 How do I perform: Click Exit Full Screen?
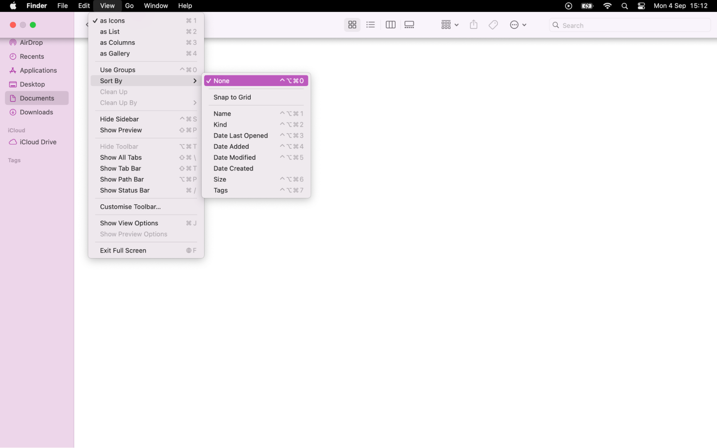(146, 251)
